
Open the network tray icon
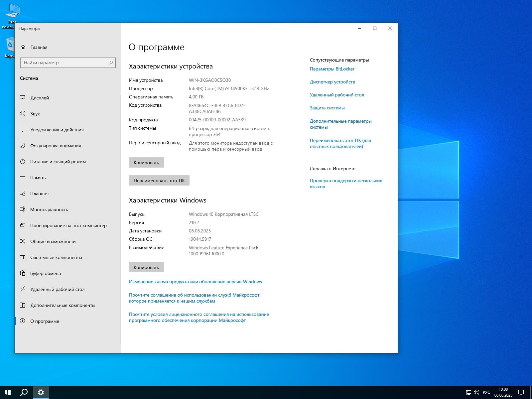(468, 392)
